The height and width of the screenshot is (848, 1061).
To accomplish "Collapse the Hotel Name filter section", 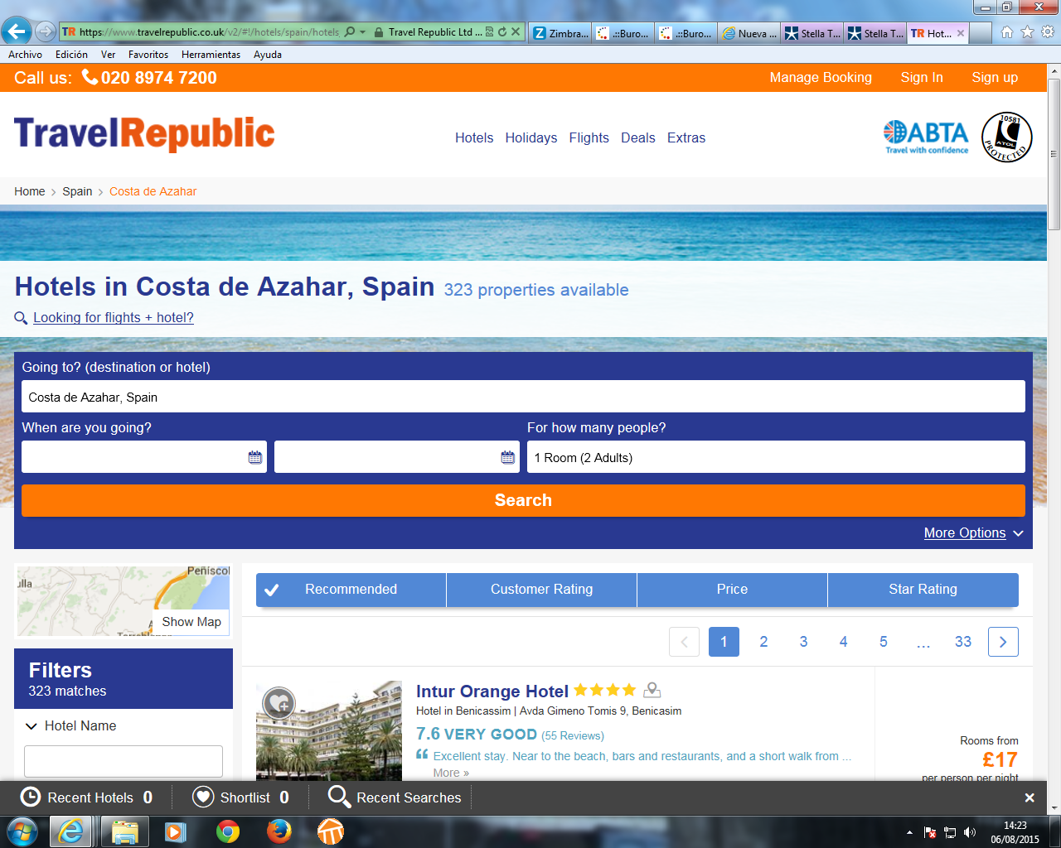I will 31,726.
